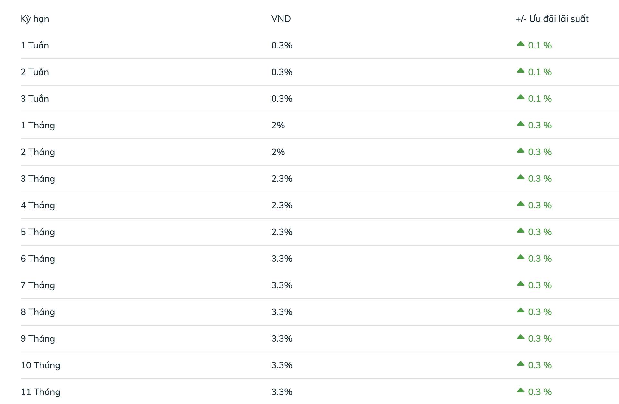Click the up arrow icon in 11 Tháng row
The height and width of the screenshot is (404, 619).
coord(520,391)
